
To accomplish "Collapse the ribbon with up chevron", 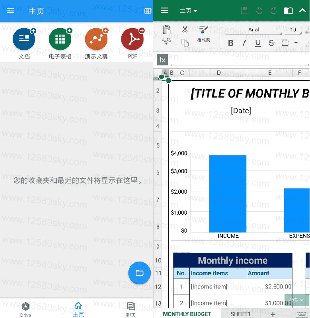I will (x=302, y=10).
